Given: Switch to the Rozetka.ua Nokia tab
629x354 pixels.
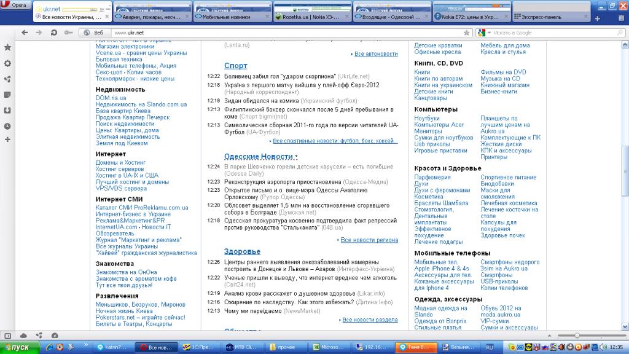Looking at the screenshot, I should click(312, 17).
